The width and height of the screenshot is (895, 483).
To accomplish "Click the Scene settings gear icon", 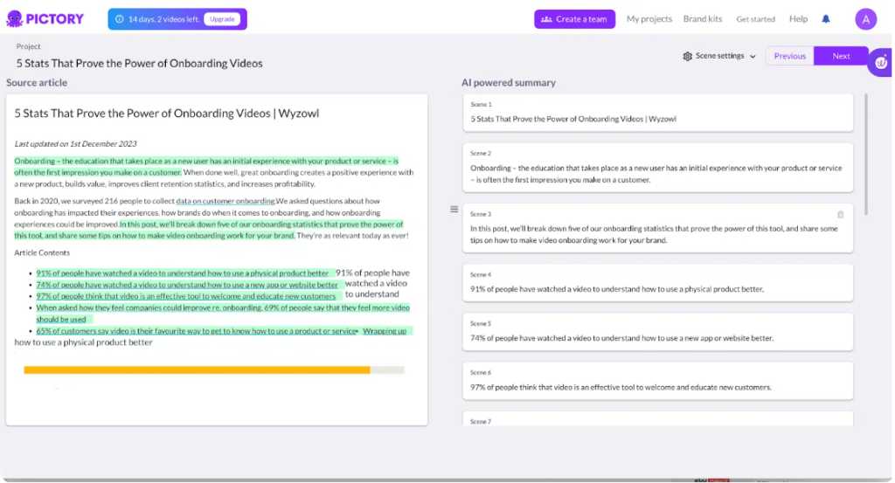I will [x=687, y=56].
